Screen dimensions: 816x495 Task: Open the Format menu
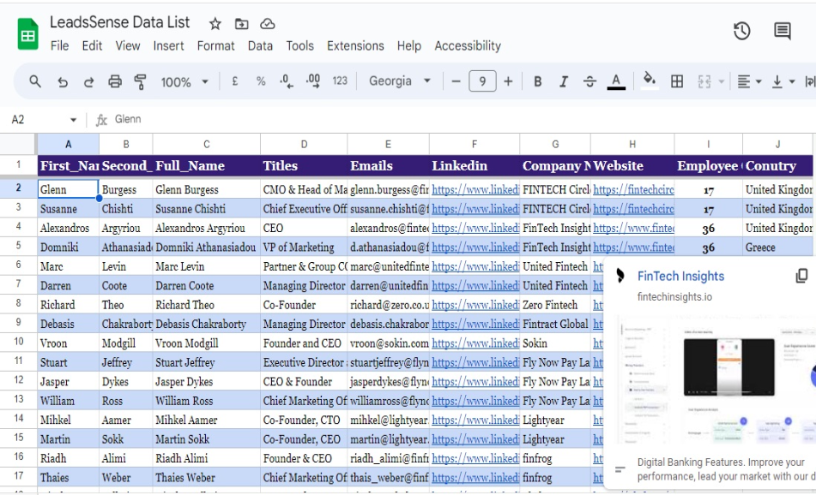tap(215, 46)
